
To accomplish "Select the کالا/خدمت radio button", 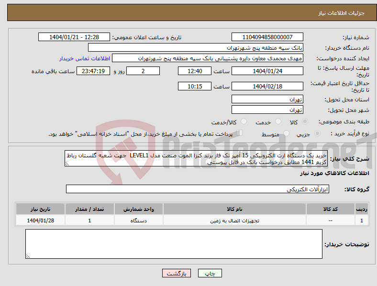I will coord(244,121).
